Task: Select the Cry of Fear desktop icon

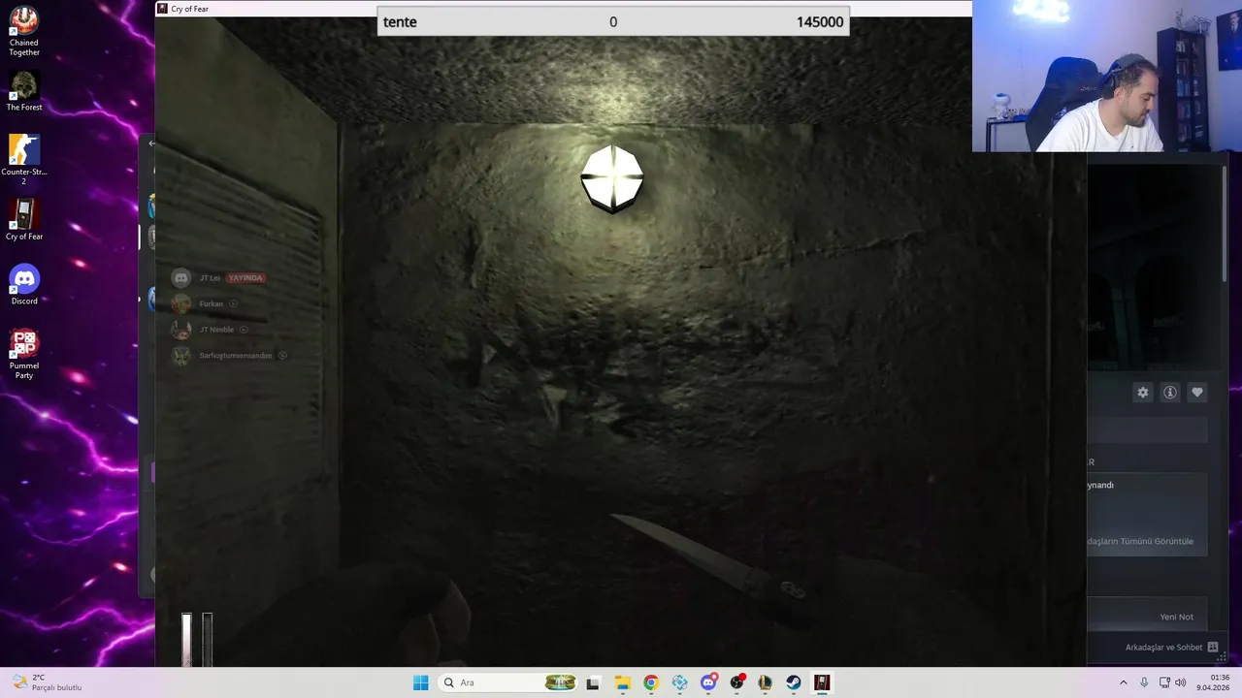Action: (x=23, y=220)
